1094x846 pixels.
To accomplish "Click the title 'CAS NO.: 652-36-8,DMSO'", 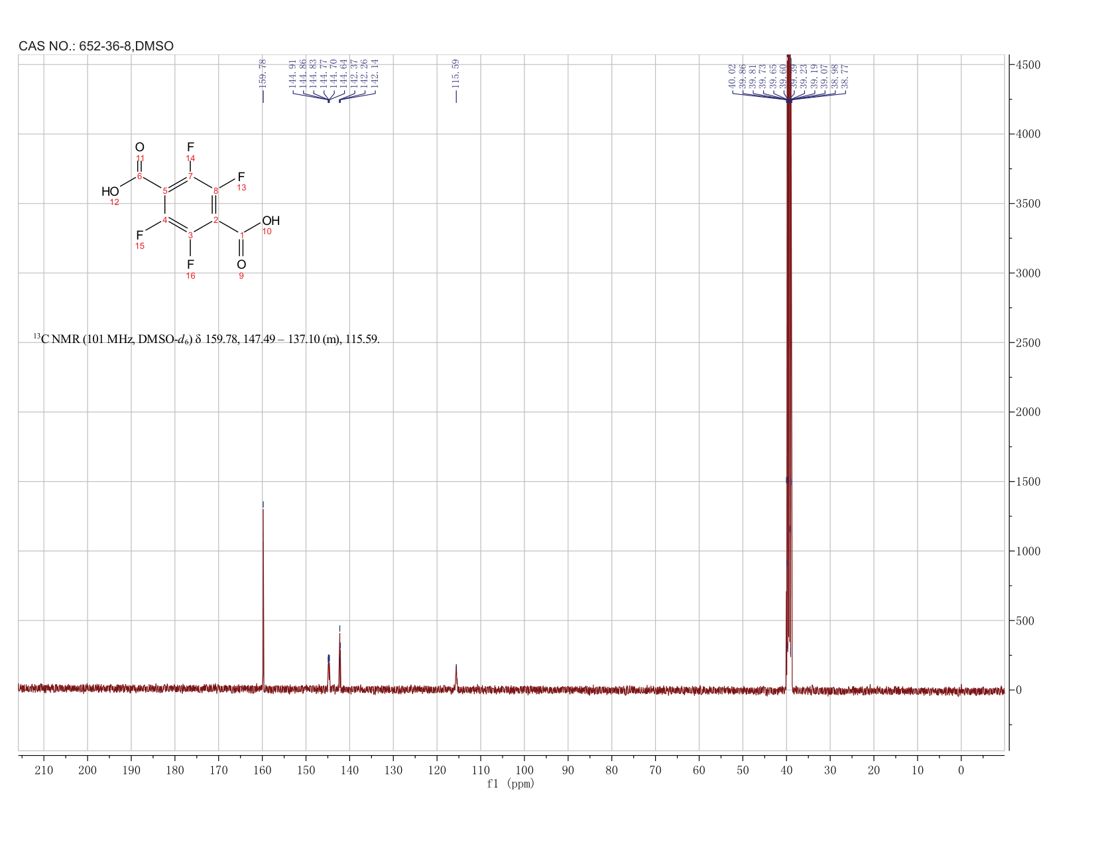I will point(96,46).
